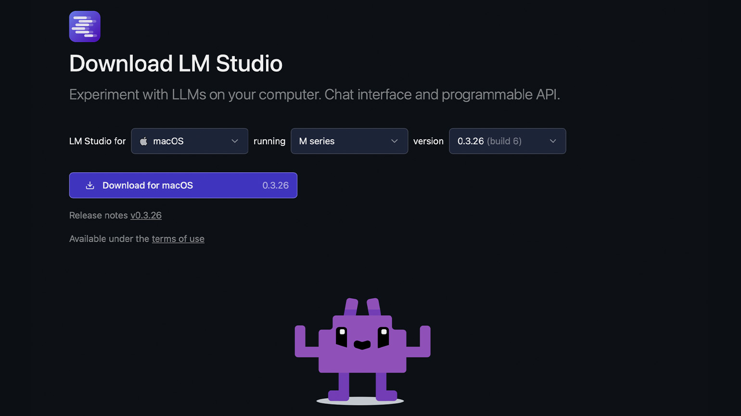Click the chevron arrow in the macOS selector
741x416 pixels.
(235, 141)
